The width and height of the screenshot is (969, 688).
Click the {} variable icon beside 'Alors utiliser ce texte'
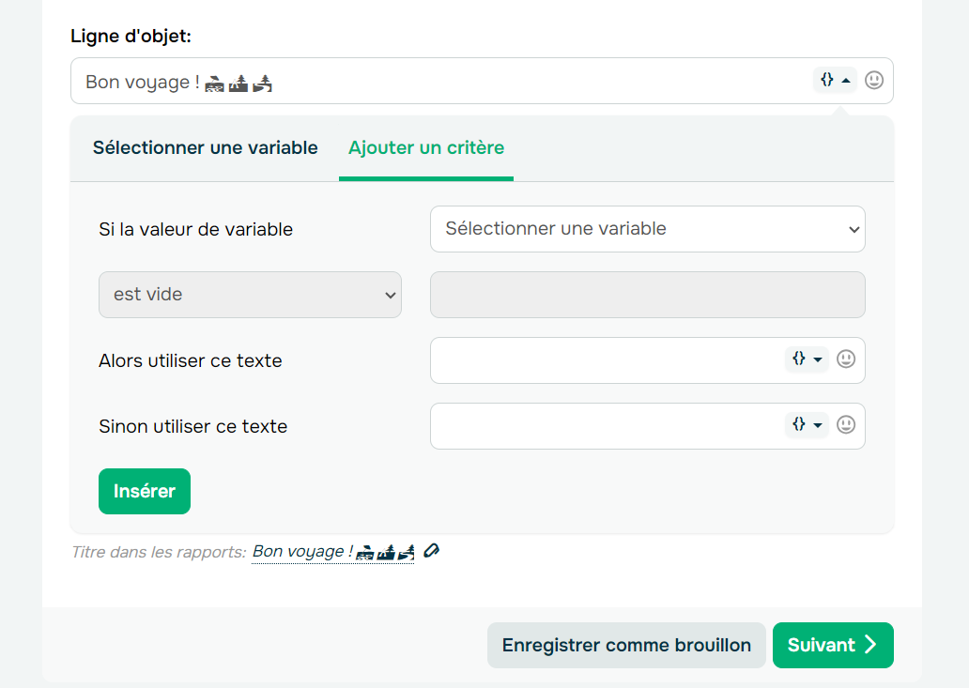pos(800,359)
